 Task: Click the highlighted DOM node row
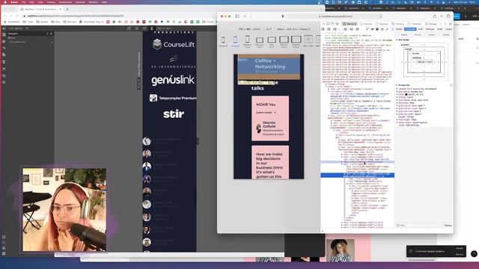(358, 175)
